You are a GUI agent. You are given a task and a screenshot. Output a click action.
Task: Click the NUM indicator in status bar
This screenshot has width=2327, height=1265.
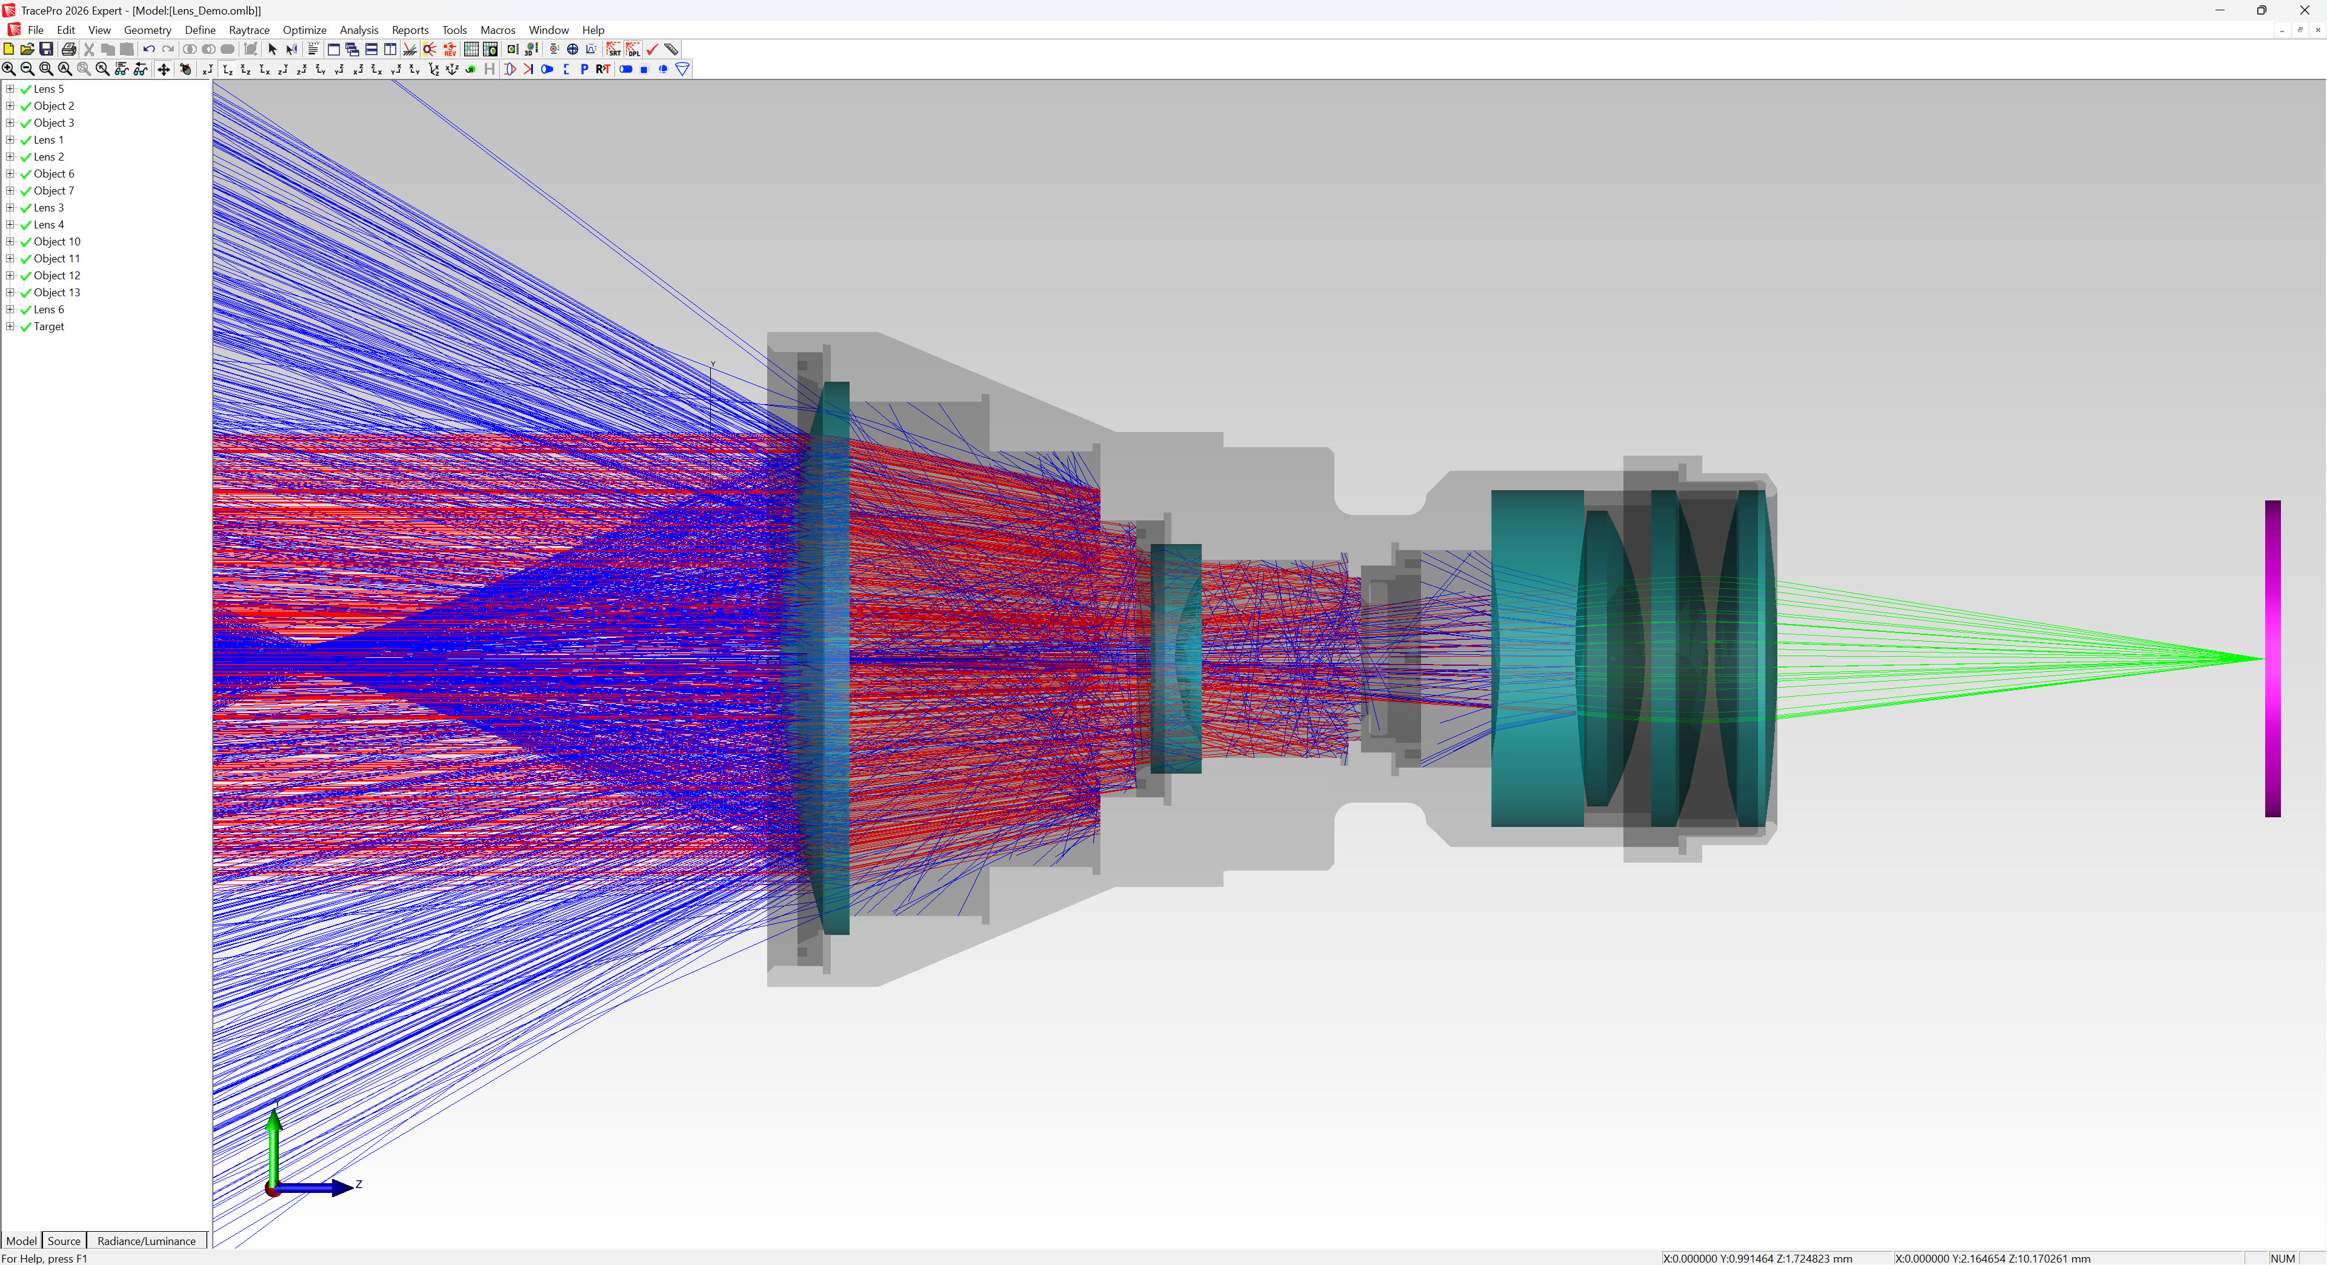pyautogui.click(x=2283, y=1258)
